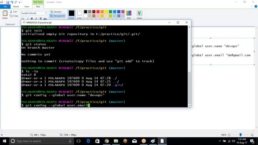258x145 pixels.
Task: Pick the purple color swatch
Action: pyautogui.click(x=123, y=12)
